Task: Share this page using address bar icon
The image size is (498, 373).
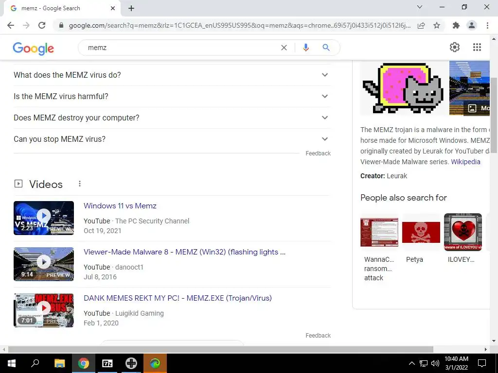Action: click(421, 25)
